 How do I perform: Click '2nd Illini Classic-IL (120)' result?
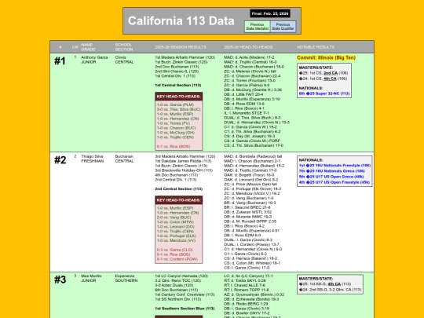click(x=177, y=71)
